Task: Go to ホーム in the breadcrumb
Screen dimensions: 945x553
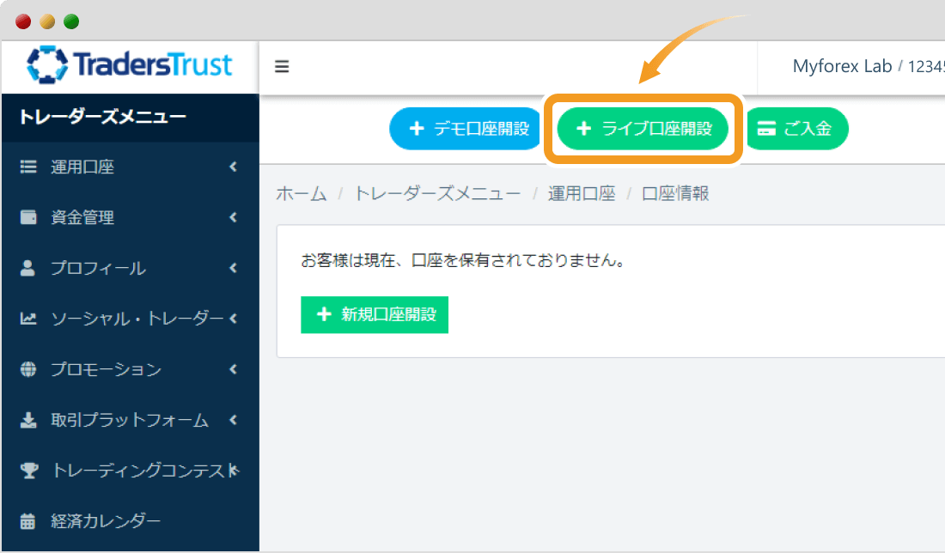Action: point(301,194)
